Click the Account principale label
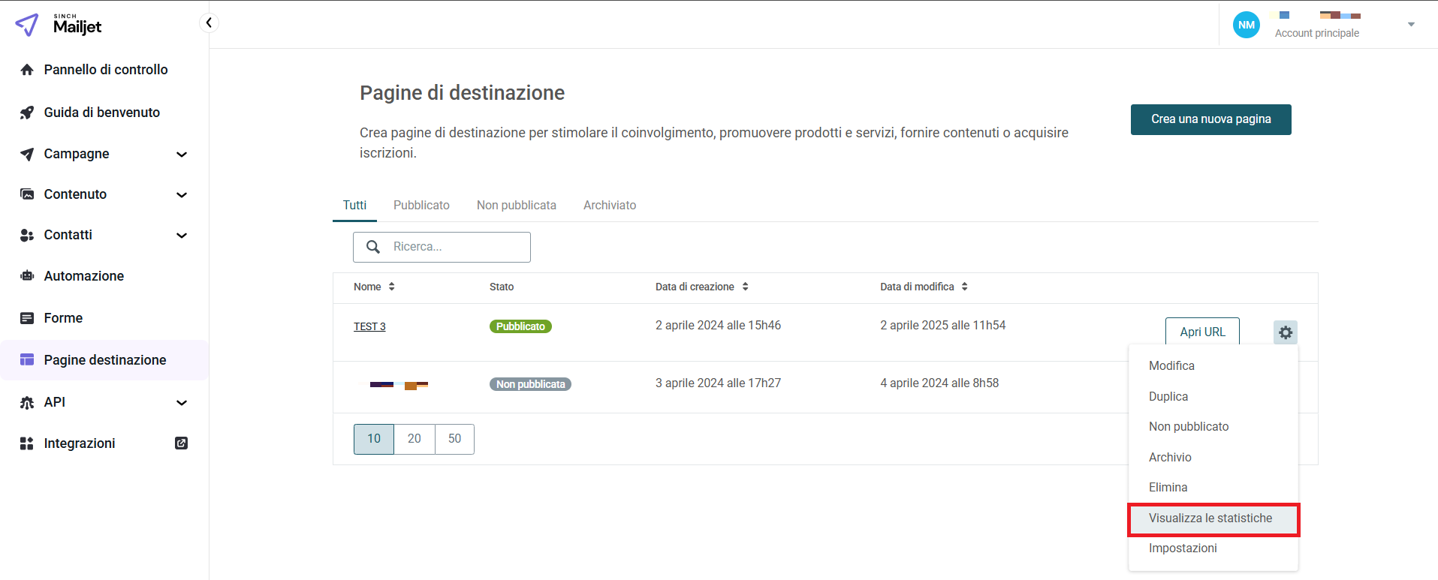Image resolution: width=1438 pixels, height=580 pixels. (x=1316, y=33)
